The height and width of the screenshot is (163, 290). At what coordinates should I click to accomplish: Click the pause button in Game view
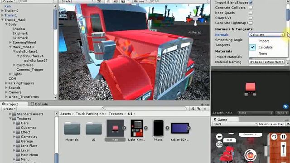tap(283, 137)
